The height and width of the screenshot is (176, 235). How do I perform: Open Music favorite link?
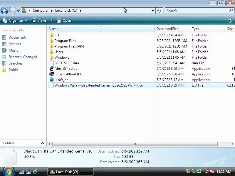point(13,50)
